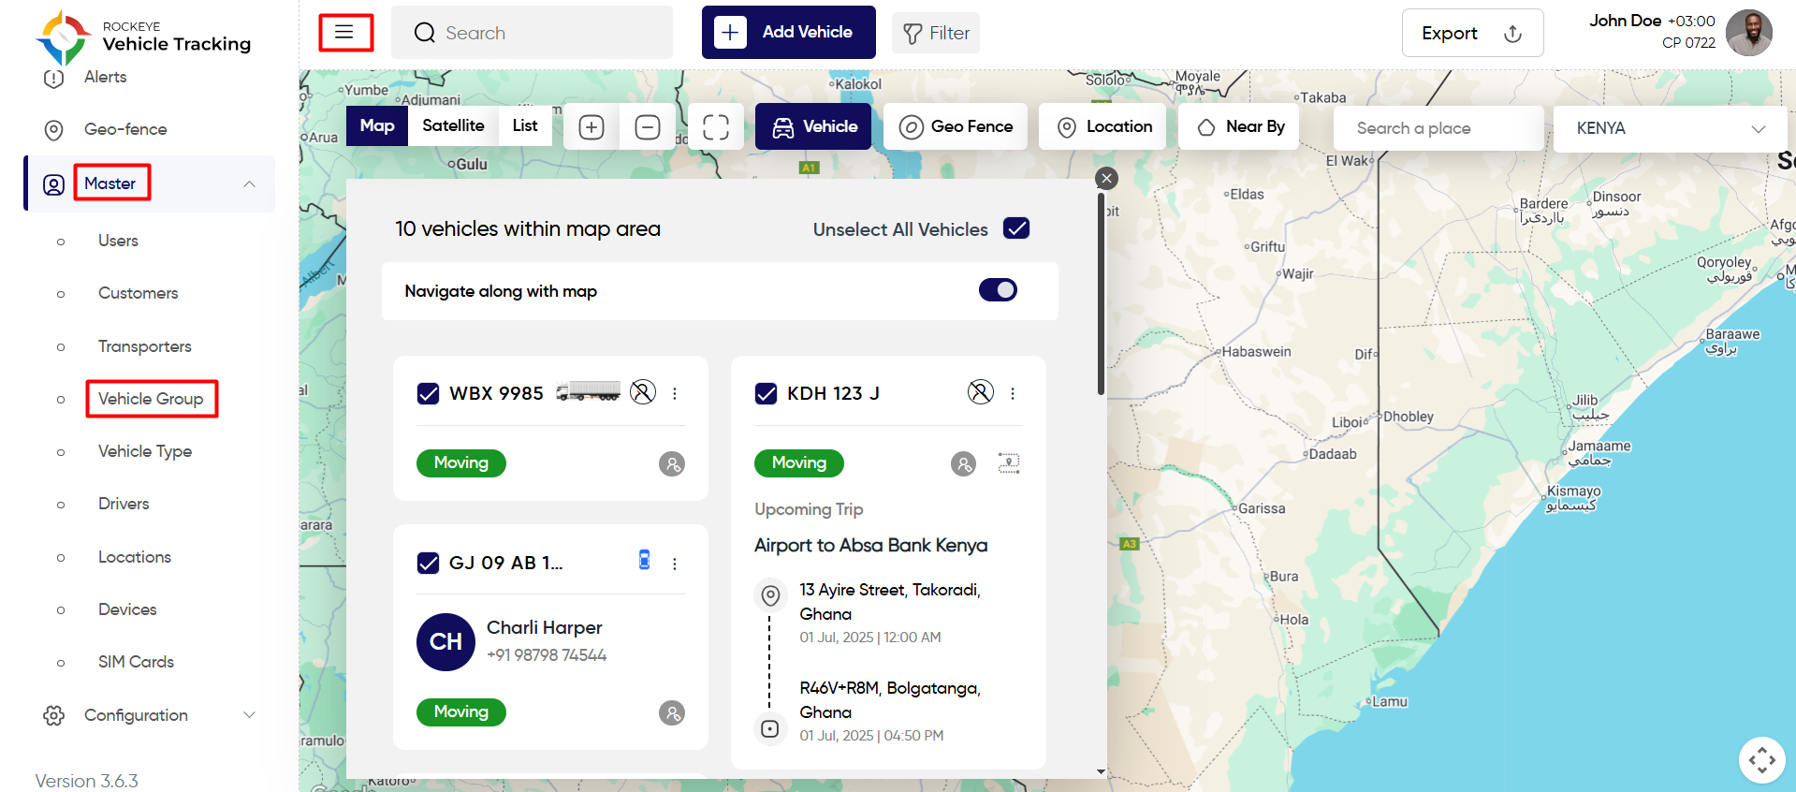Click the scrollbar down arrow
Viewport: 1796px width, 792px height.
point(1102,772)
